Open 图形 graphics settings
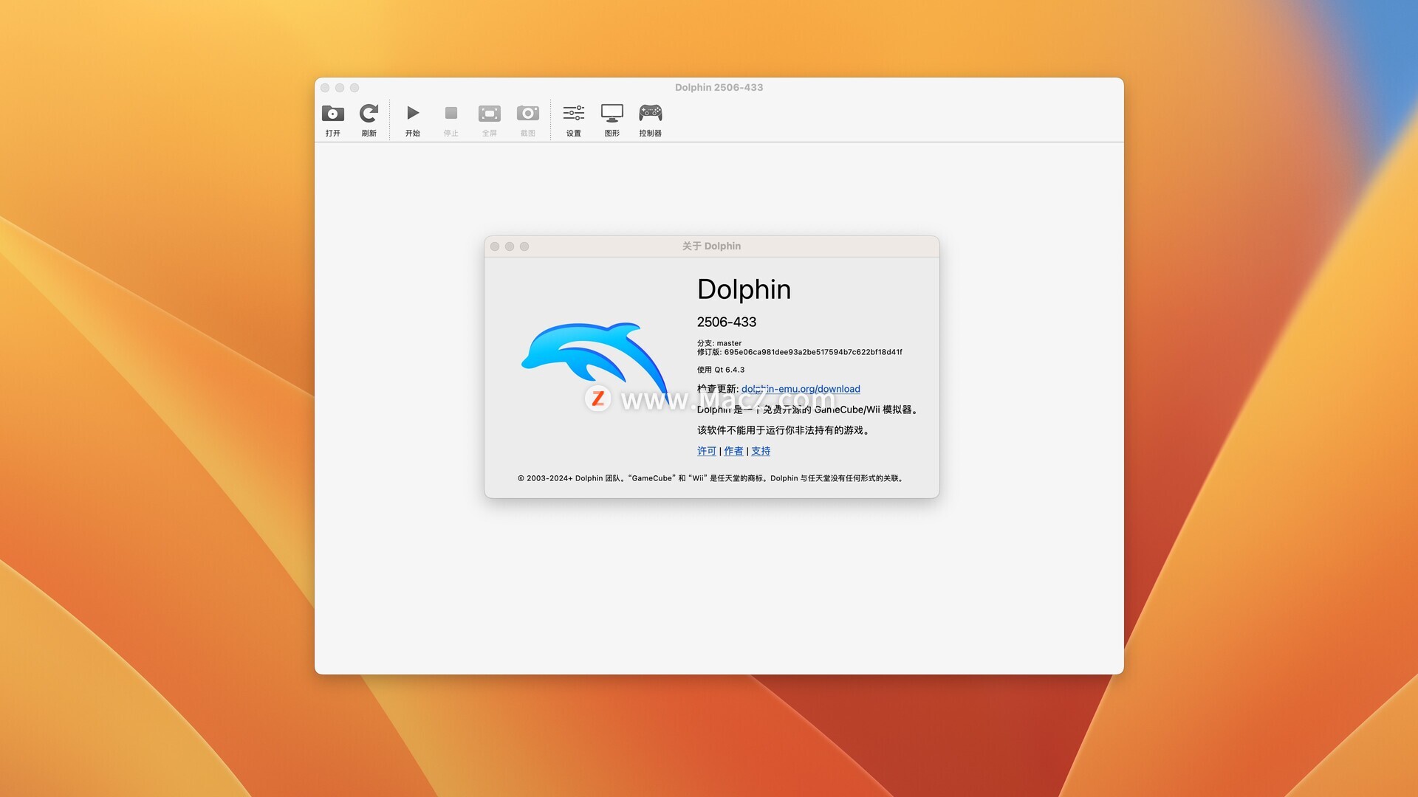The height and width of the screenshot is (797, 1418). pos(612,120)
